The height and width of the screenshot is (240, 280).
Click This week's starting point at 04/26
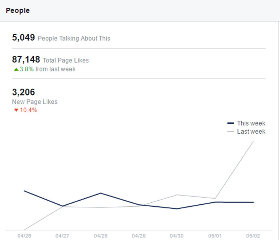point(24,191)
